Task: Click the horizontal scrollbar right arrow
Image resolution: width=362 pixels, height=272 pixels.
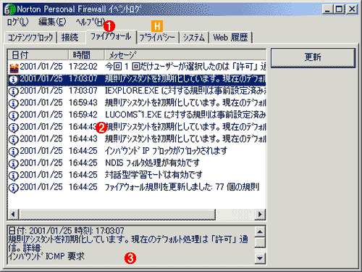Action: click(260, 215)
